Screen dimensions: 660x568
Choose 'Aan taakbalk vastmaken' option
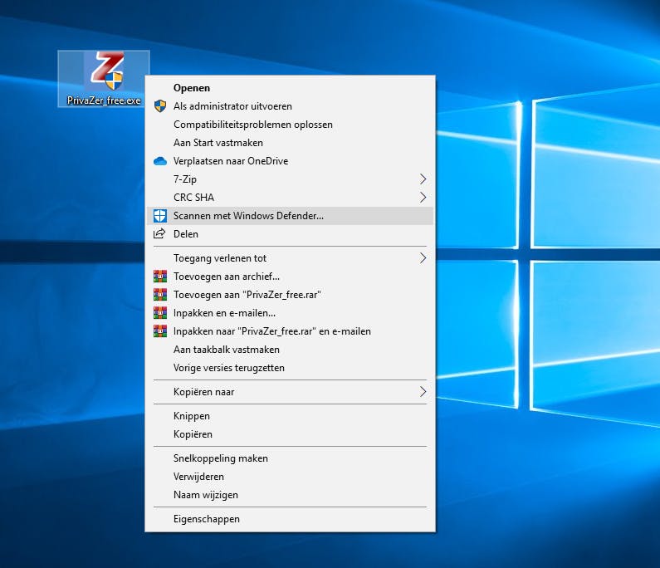226,350
